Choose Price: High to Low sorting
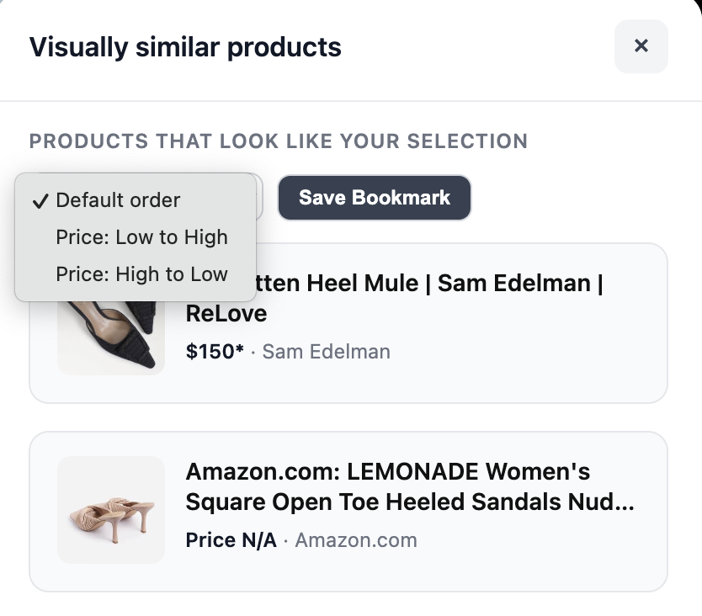This screenshot has height=616, width=702. [x=141, y=274]
